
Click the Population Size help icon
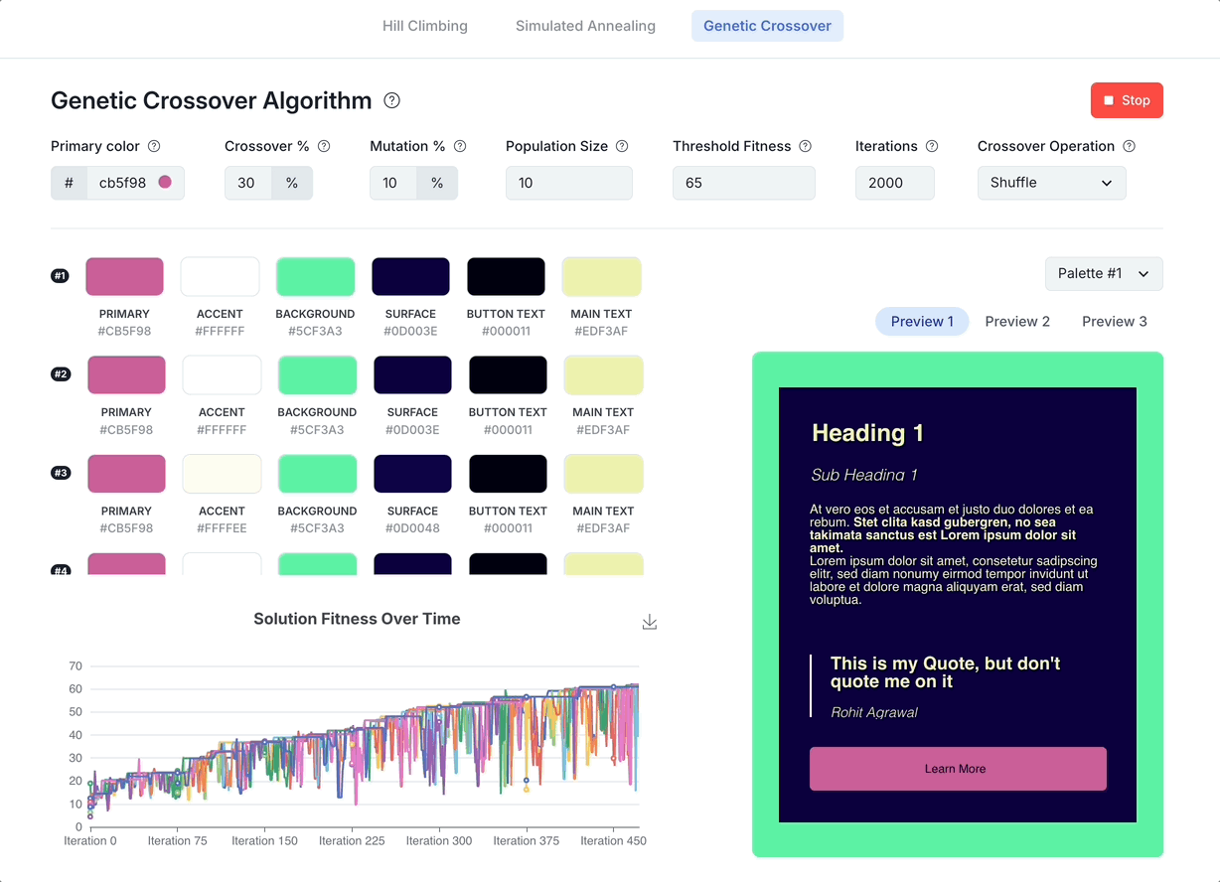pos(622,146)
